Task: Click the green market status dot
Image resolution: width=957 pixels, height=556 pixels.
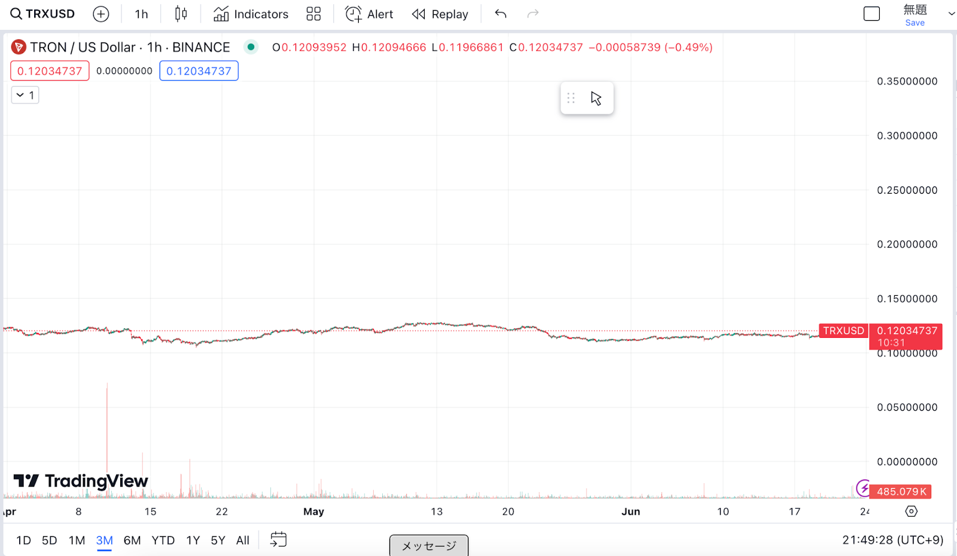Action: pyautogui.click(x=251, y=47)
